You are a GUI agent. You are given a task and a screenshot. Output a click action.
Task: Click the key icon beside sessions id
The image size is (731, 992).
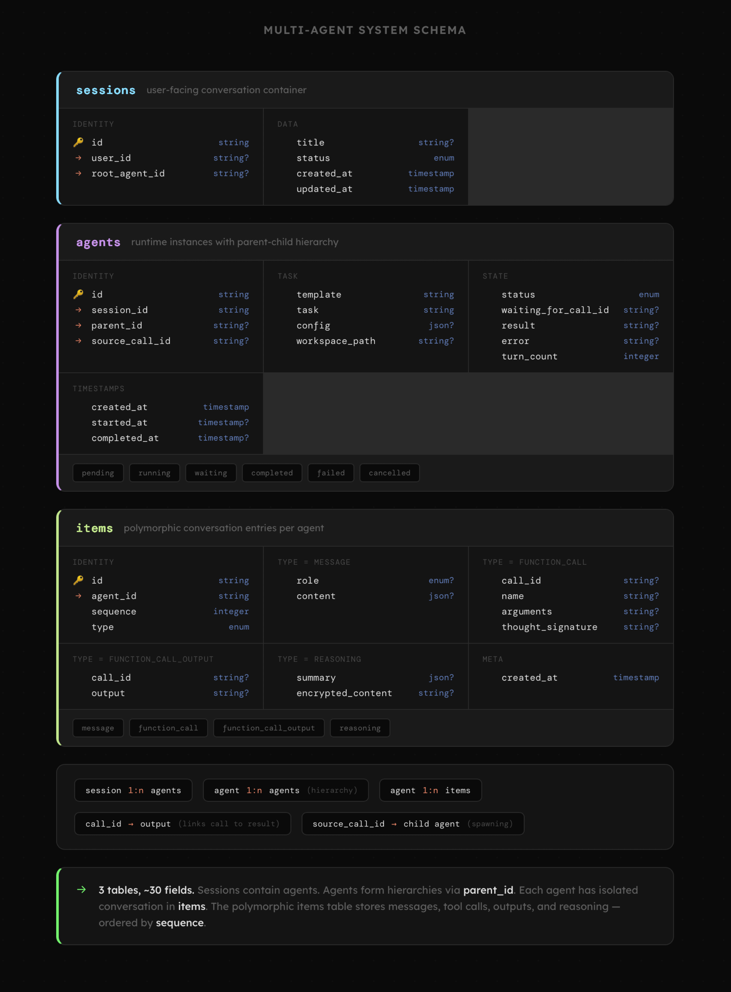[x=78, y=142]
